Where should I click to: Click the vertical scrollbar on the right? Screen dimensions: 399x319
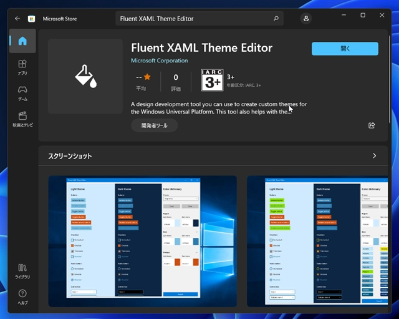click(389, 79)
